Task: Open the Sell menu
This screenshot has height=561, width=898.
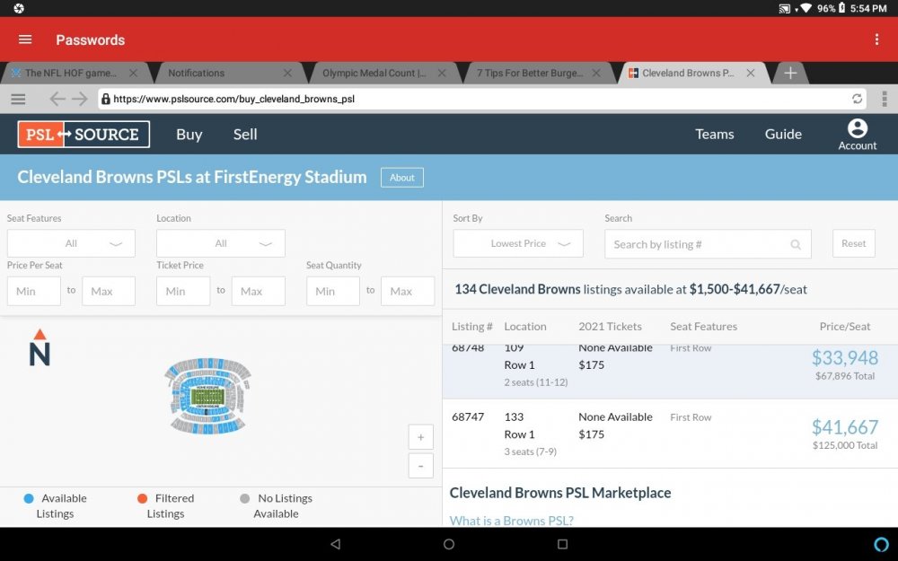Action: pos(245,134)
